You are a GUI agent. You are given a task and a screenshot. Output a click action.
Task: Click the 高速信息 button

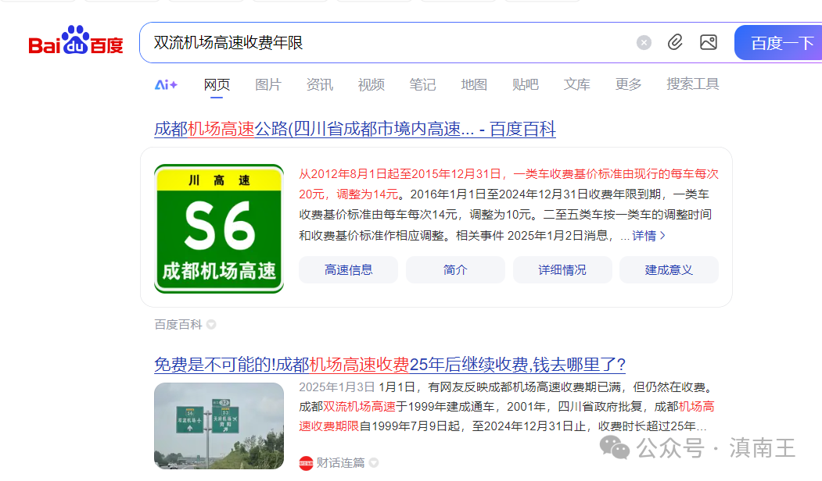coord(348,270)
